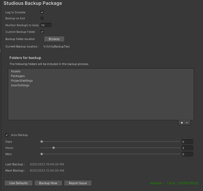Click the V:/UnityBackupTest backup location path
Viewport: 203px width, 191px height.
point(56,46)
